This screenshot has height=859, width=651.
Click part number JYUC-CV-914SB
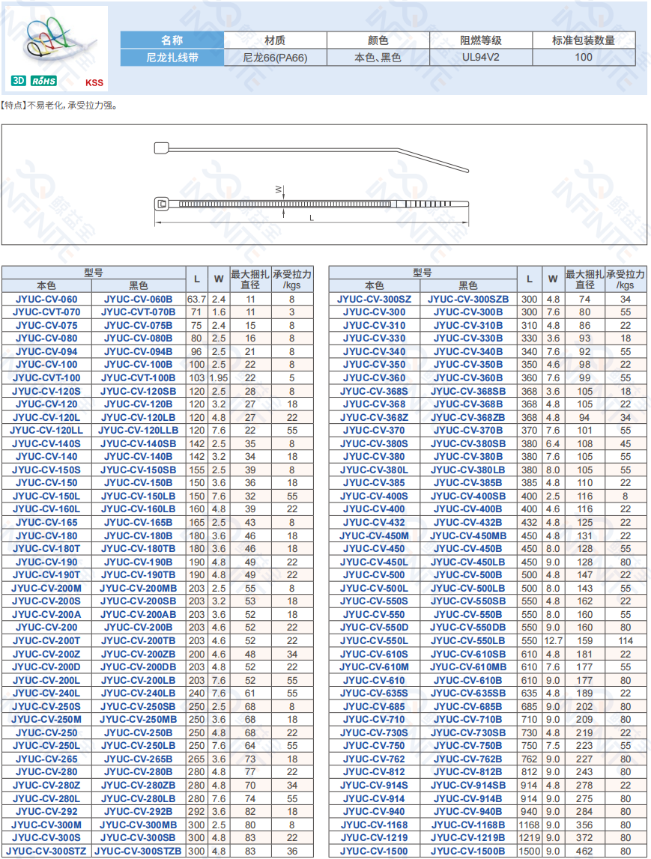[x=468, y=785]
